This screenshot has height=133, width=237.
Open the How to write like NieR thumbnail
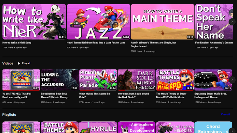tap(34, 22)
